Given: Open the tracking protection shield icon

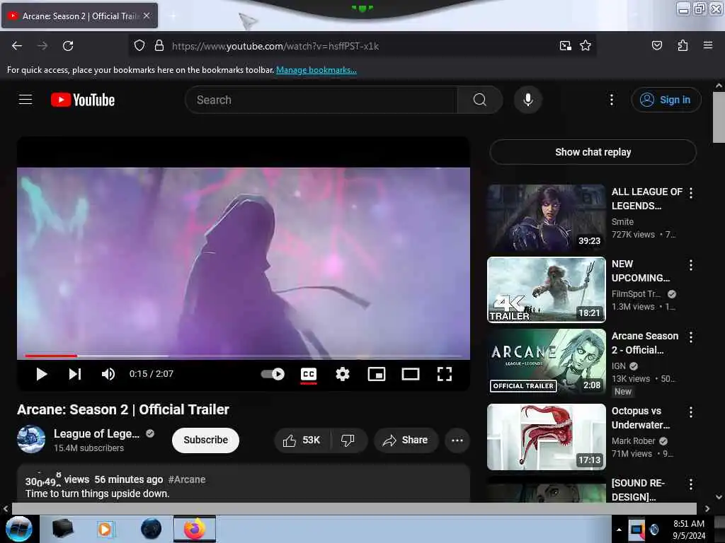Looking at the screenshot, I should (x=139, y=46).
